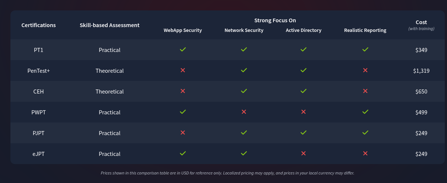Viewport: 447px width, 183px height.
Task: Click PT1 Realistic Reporting green checkmark
Action: coord(365,49)
